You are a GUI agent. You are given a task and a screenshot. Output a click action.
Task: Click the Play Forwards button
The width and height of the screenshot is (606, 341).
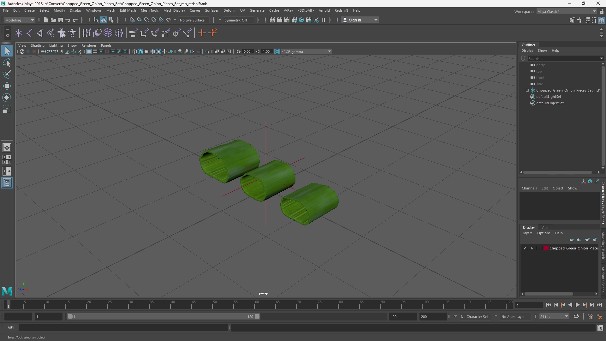pos(577,305)
